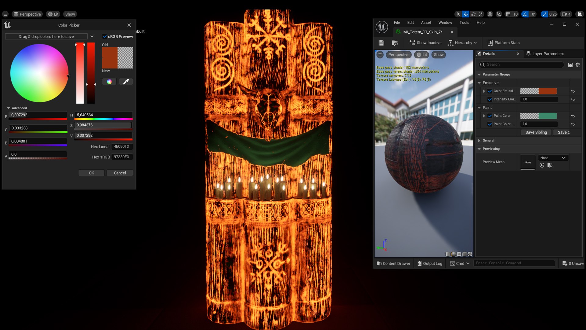The width and height of the screenshot is (586, 330).
Task: Uncheck Paint Color parameter override
Action: point(490,116)
